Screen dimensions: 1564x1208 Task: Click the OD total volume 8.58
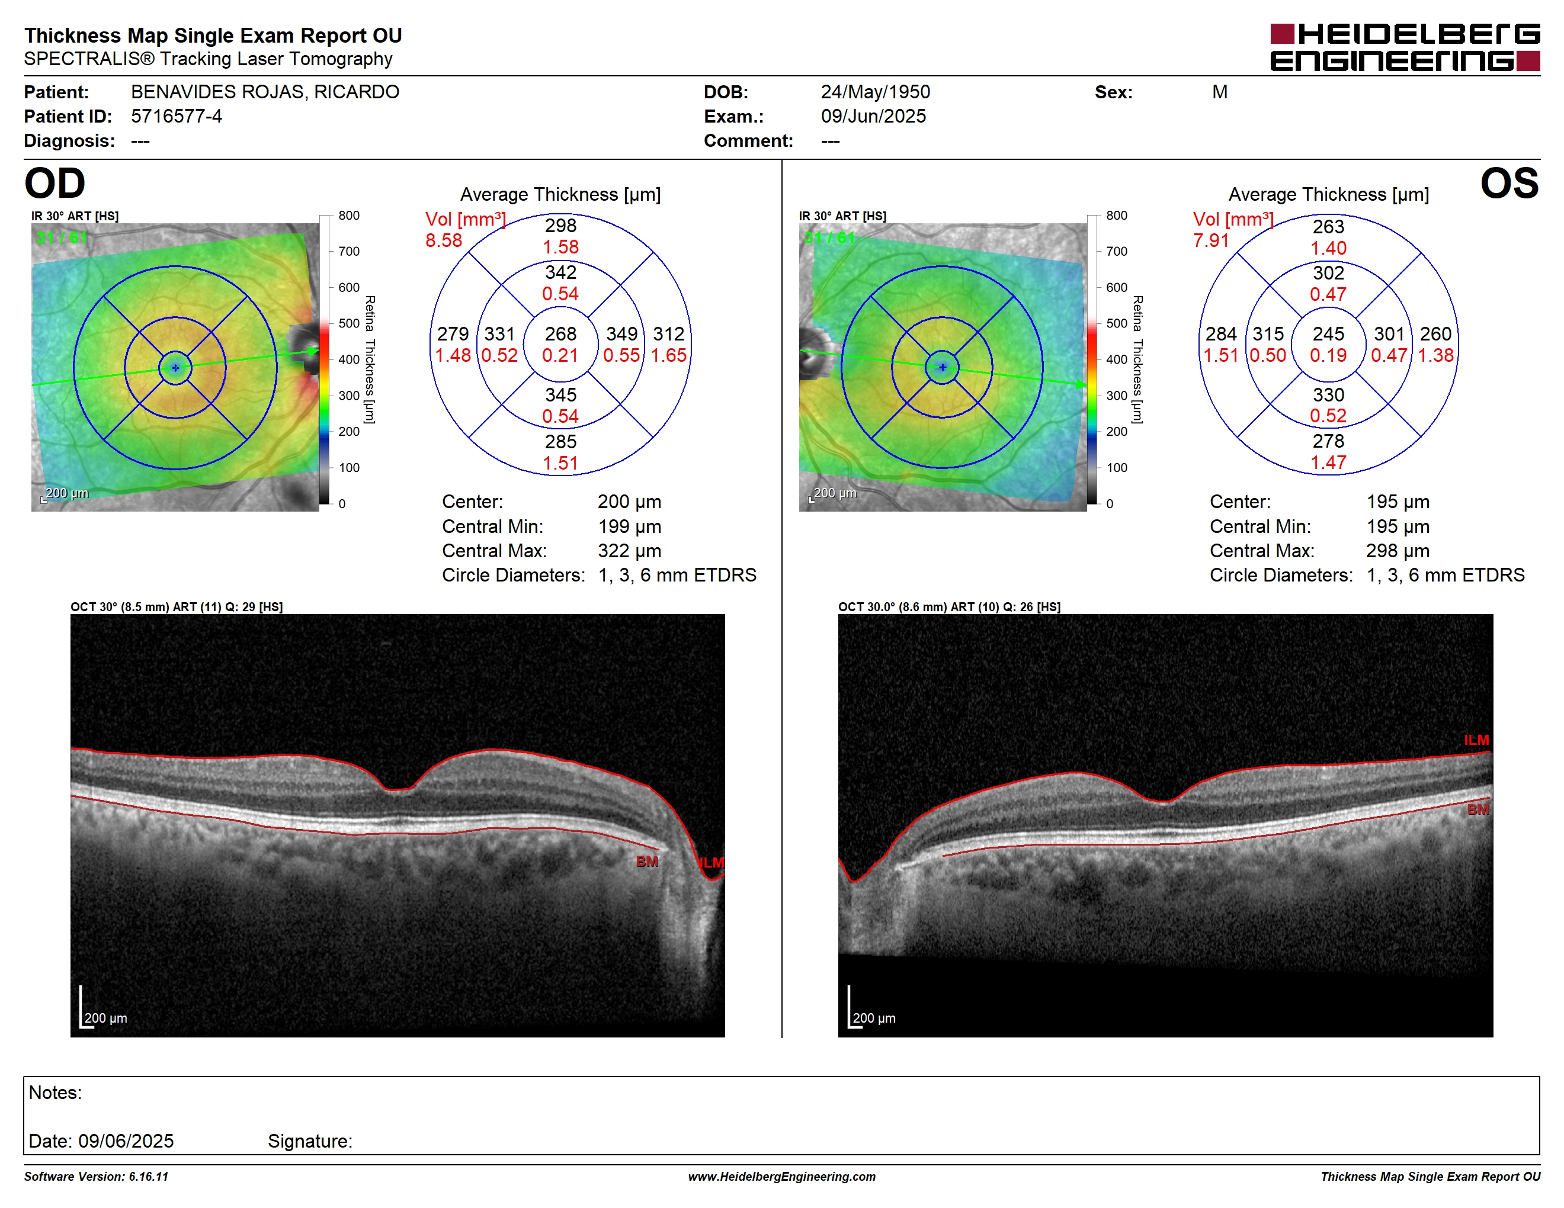(443, 240)
